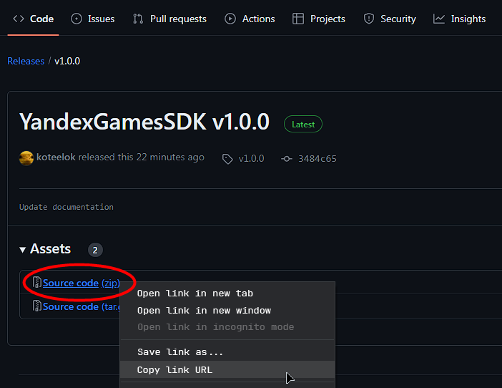Choose Open link in new tab
The image size is (502, 388).
pos(195,294)
